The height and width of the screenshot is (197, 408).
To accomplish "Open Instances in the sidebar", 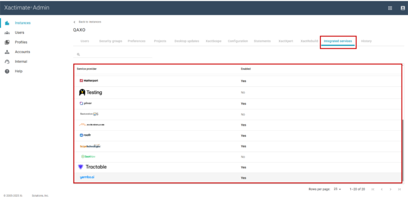I will pyautogui.click(x=23, y=23).
